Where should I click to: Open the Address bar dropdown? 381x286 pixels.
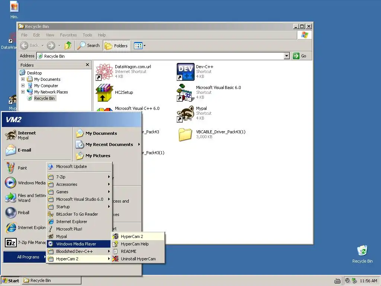tap(287, 56)
